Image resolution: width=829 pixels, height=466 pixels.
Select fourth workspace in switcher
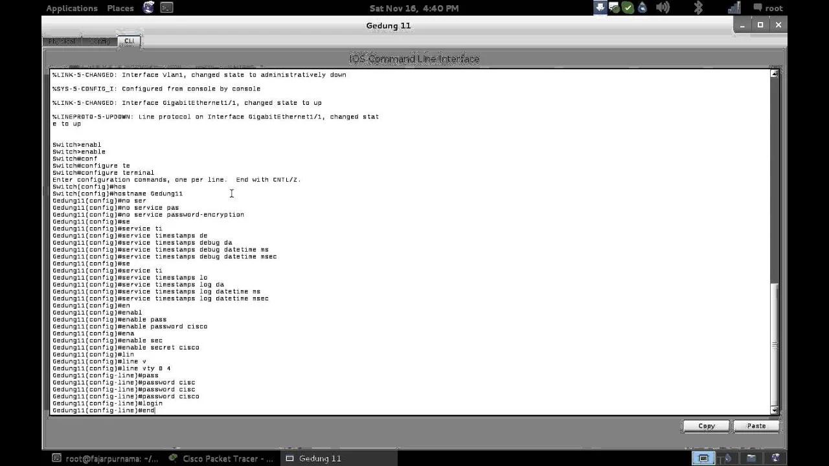(775, 458)
